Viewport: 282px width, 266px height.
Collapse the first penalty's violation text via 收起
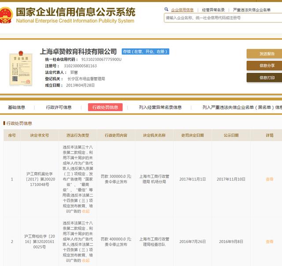[85, 211]
